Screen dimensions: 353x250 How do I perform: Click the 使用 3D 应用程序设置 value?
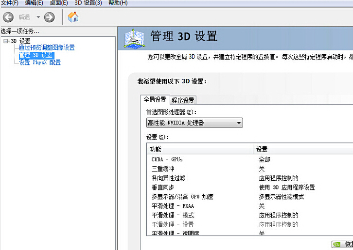pyautogui.click(x=287, y=187)
